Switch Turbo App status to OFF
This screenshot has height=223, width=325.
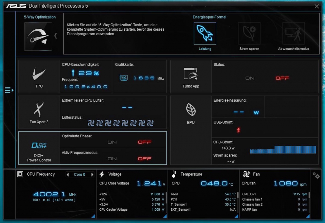click(x=282, y=78)
